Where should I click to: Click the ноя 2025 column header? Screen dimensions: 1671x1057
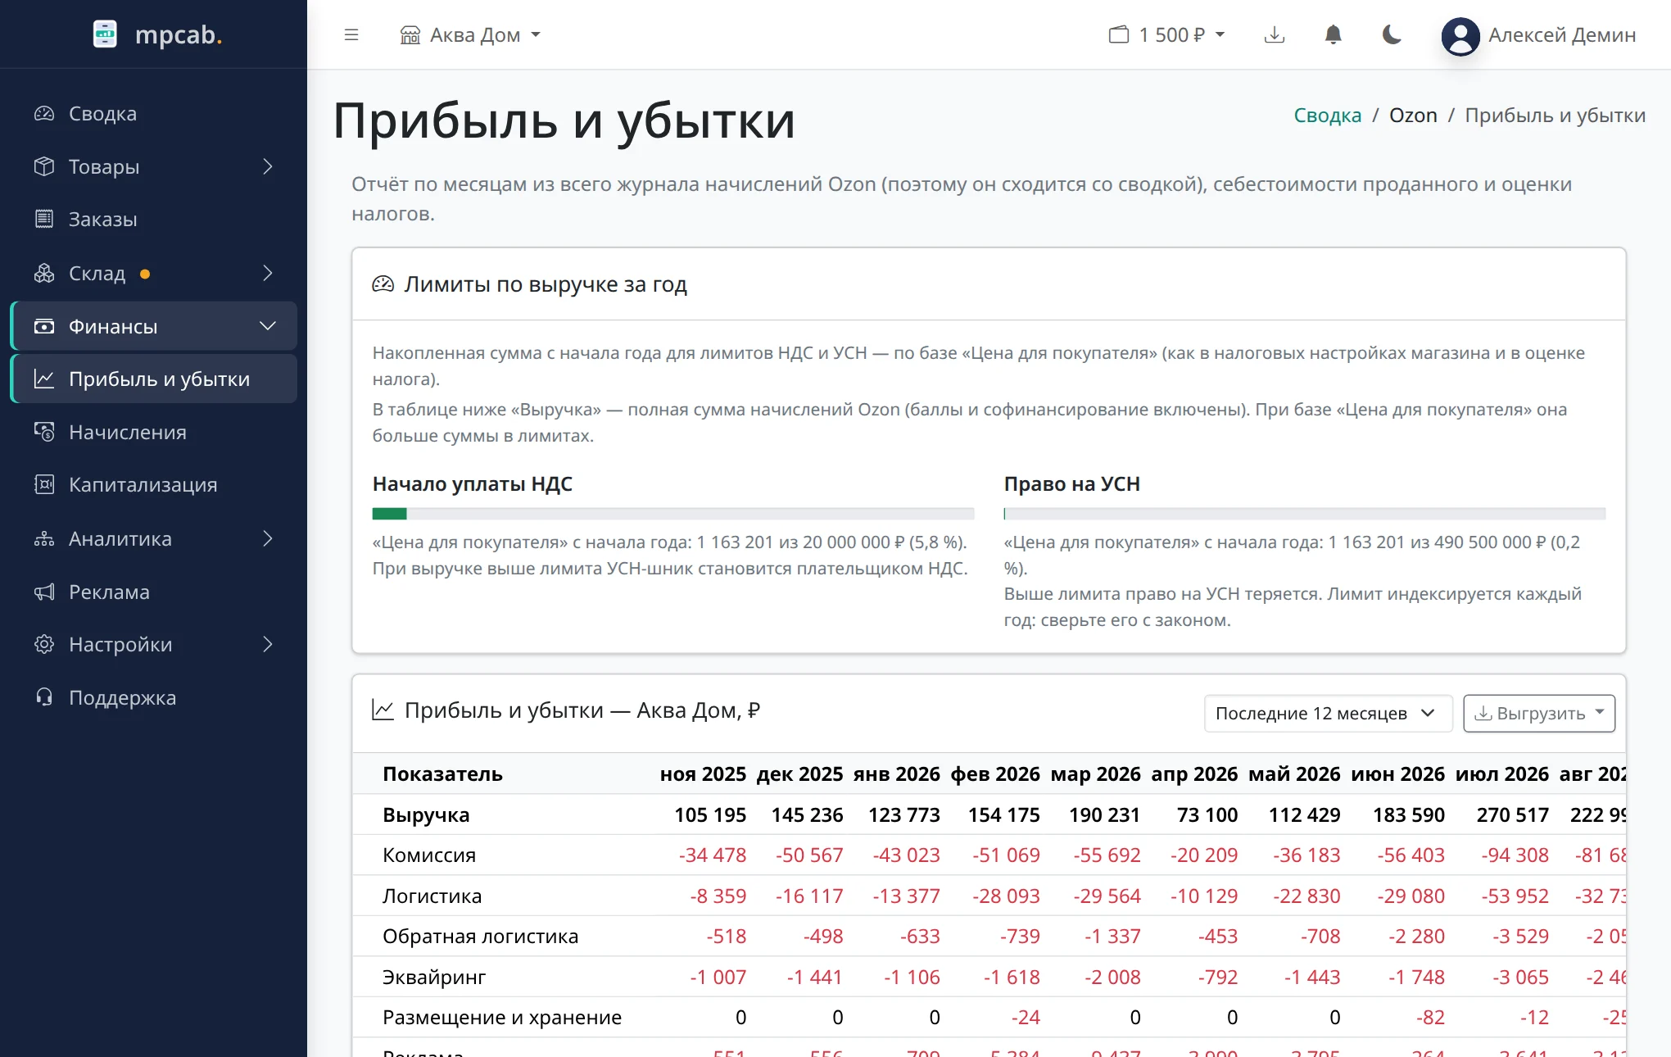pos(703,773)
